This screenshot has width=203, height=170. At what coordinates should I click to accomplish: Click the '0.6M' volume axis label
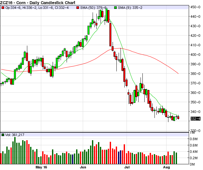pyautogui.click(x=194, y=145)
